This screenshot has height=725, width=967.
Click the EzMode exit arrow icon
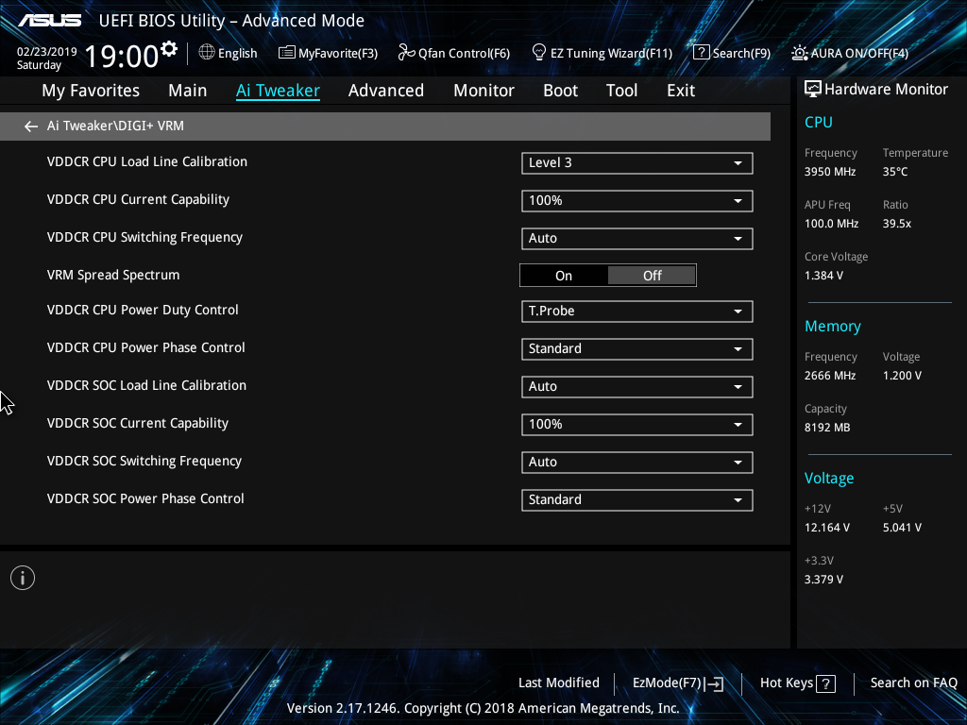[x=715, y=683]
